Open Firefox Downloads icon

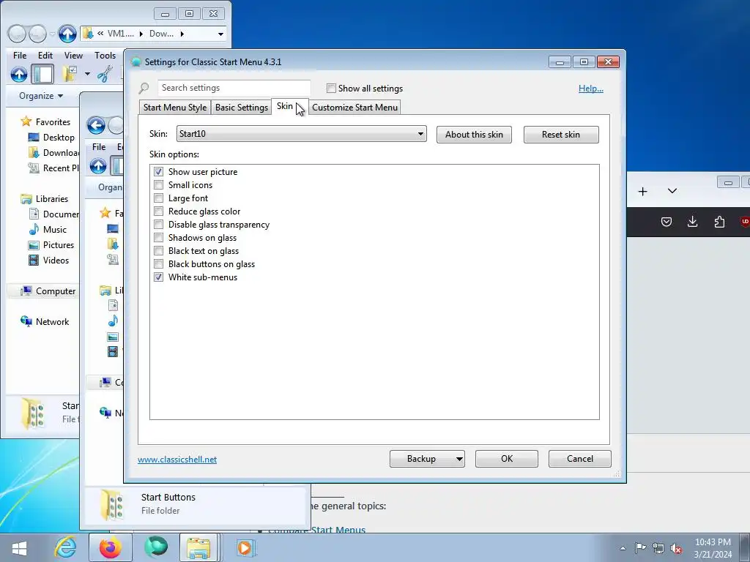pyautogui.click(x=692, y=222)
